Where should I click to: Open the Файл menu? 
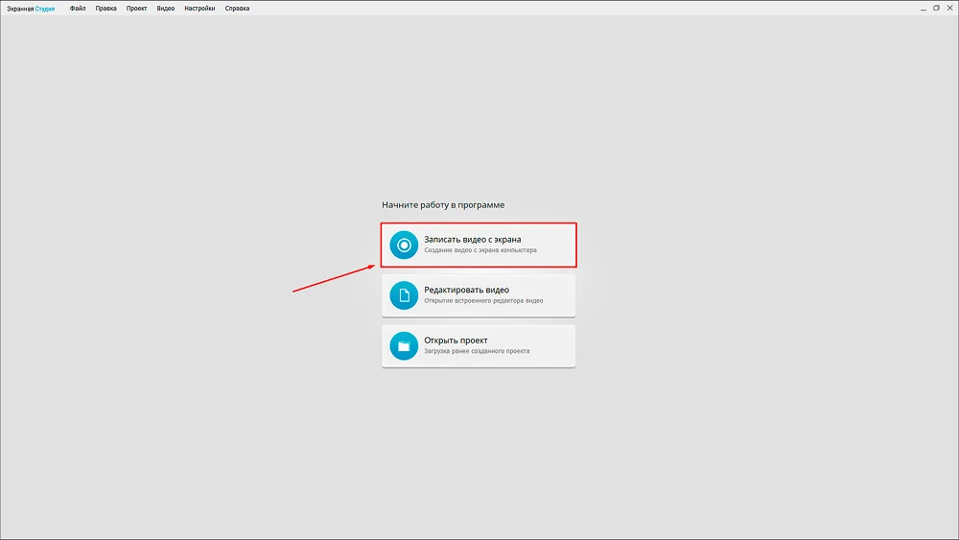(x=77, y=9)
